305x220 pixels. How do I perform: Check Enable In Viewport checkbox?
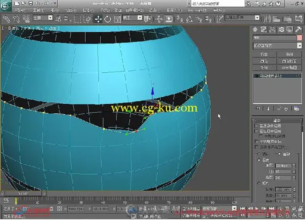(x=256, y=131)
